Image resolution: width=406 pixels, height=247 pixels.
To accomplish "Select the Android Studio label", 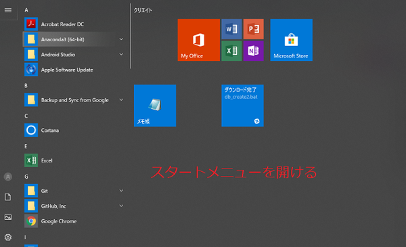I will click(58, 55).
